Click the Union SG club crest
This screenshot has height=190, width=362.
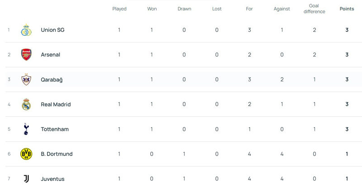point(26,30)
